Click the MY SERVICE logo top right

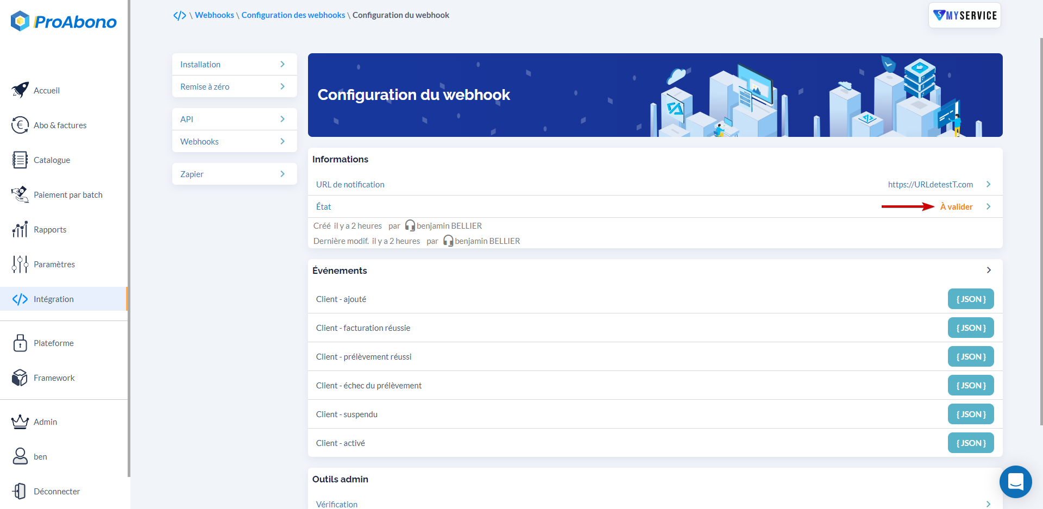coord(964,15)
